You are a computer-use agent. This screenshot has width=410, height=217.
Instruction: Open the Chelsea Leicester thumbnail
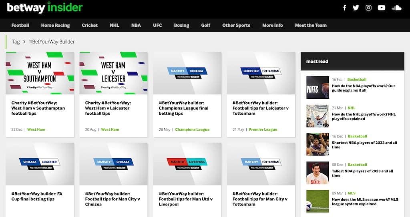[x=40, y=164]
